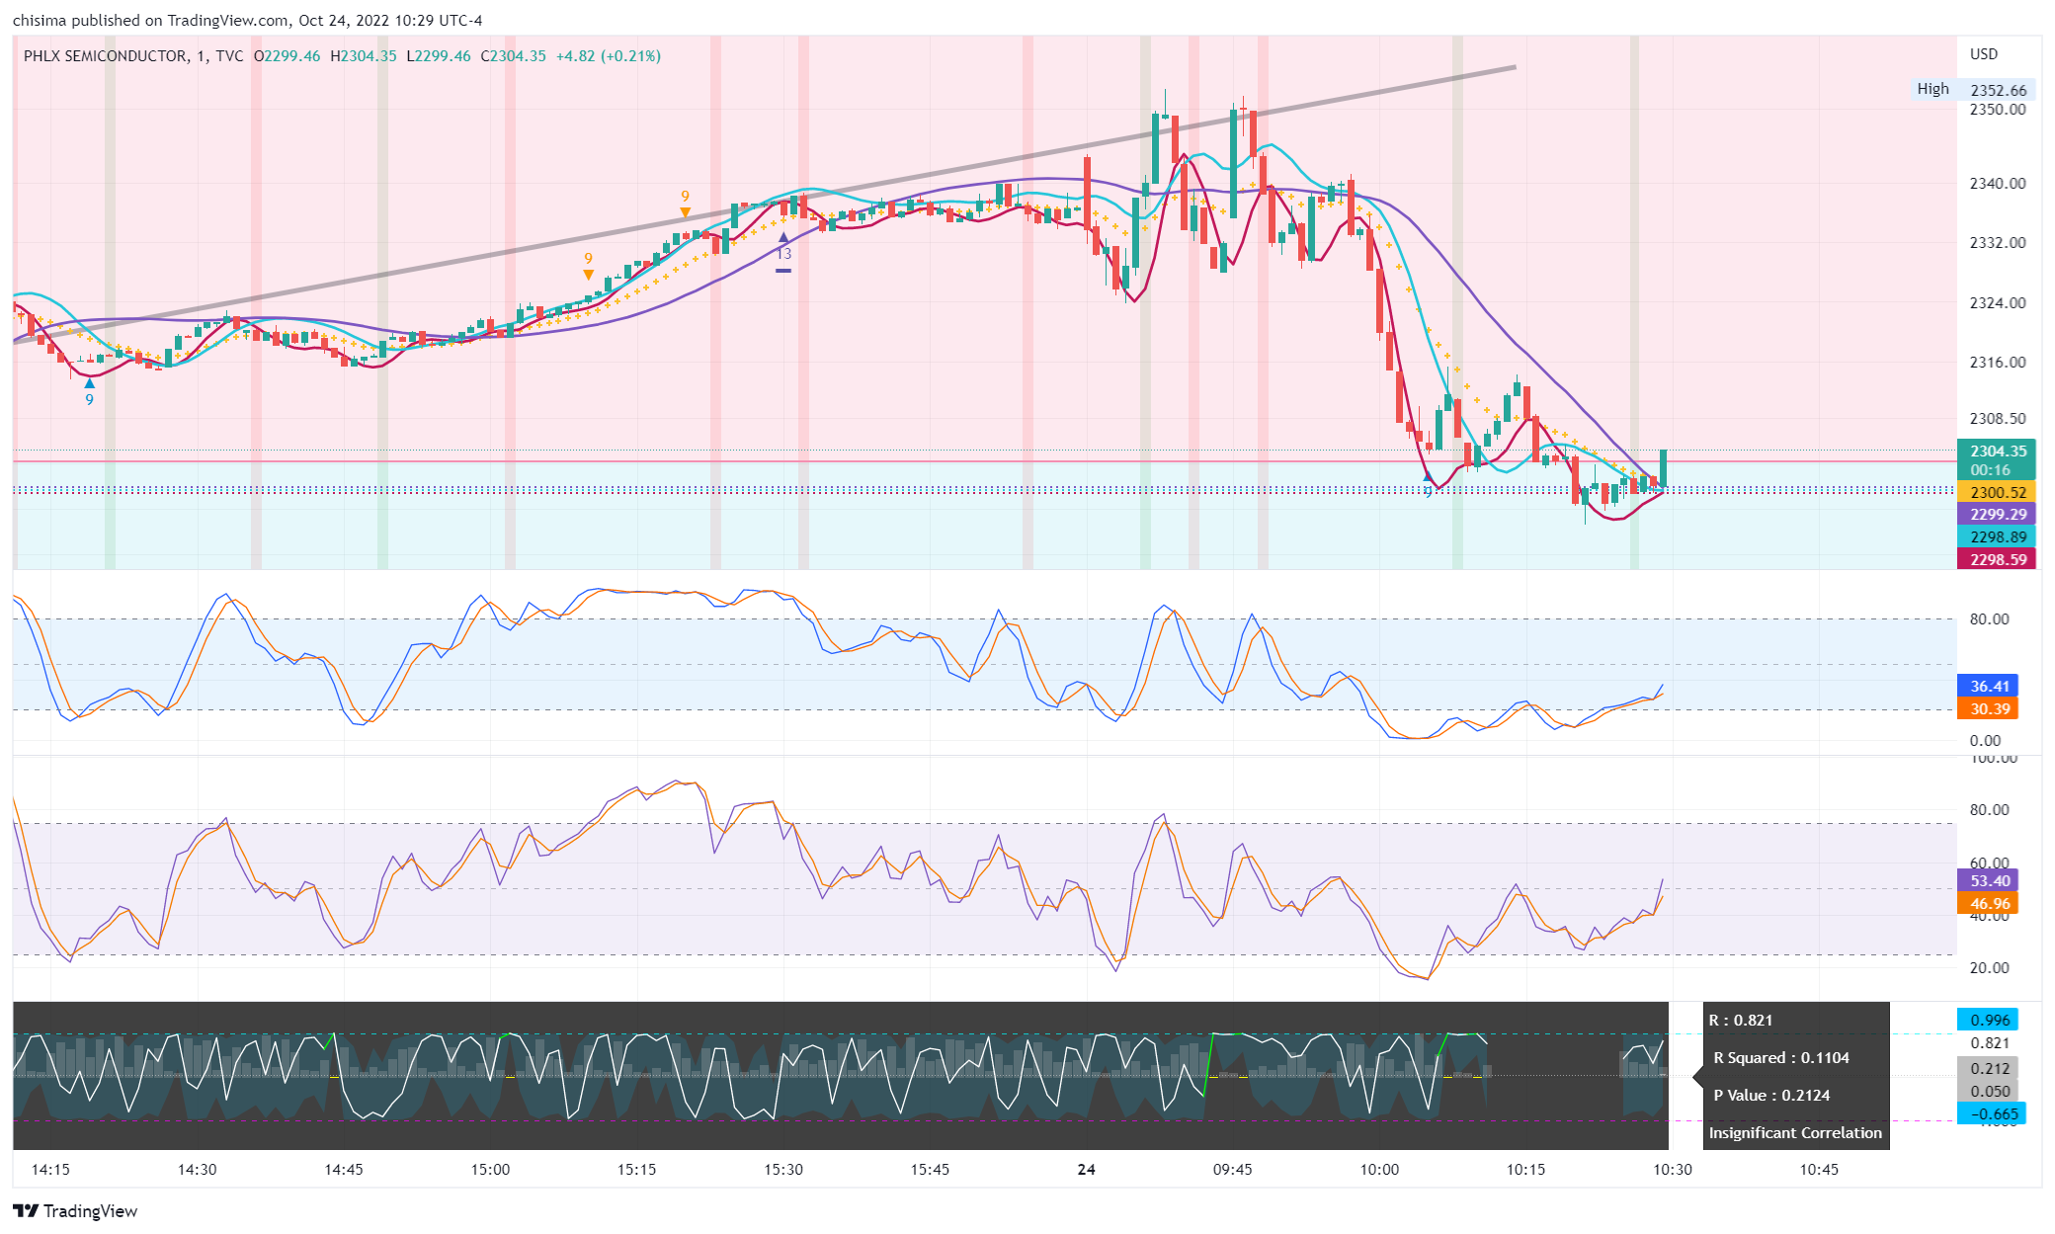Click the bold 24 date label on time axis
The image size is (2055, 1234).
[x=1086, y=1170]
